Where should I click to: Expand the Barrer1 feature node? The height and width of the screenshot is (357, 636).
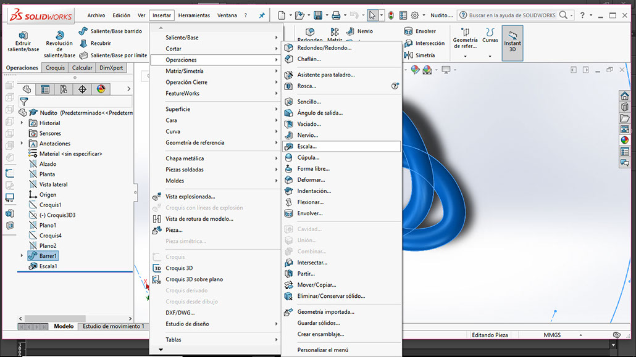click(x=22, y=256)
